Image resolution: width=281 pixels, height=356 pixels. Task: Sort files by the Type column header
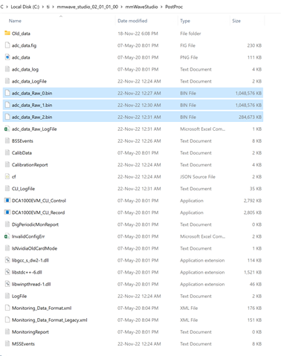(185, 21)
